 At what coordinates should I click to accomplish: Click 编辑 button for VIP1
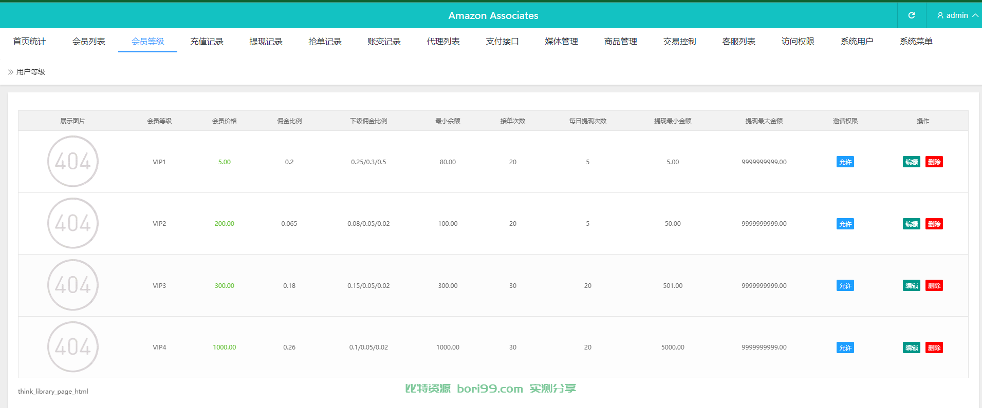click(912, 162)
